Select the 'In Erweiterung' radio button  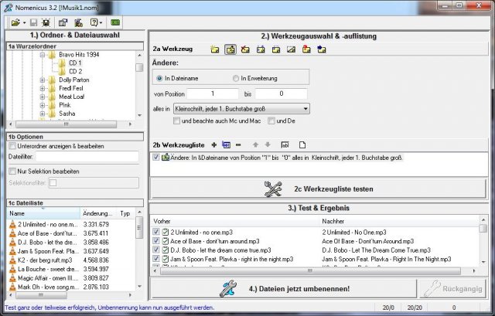237,78
